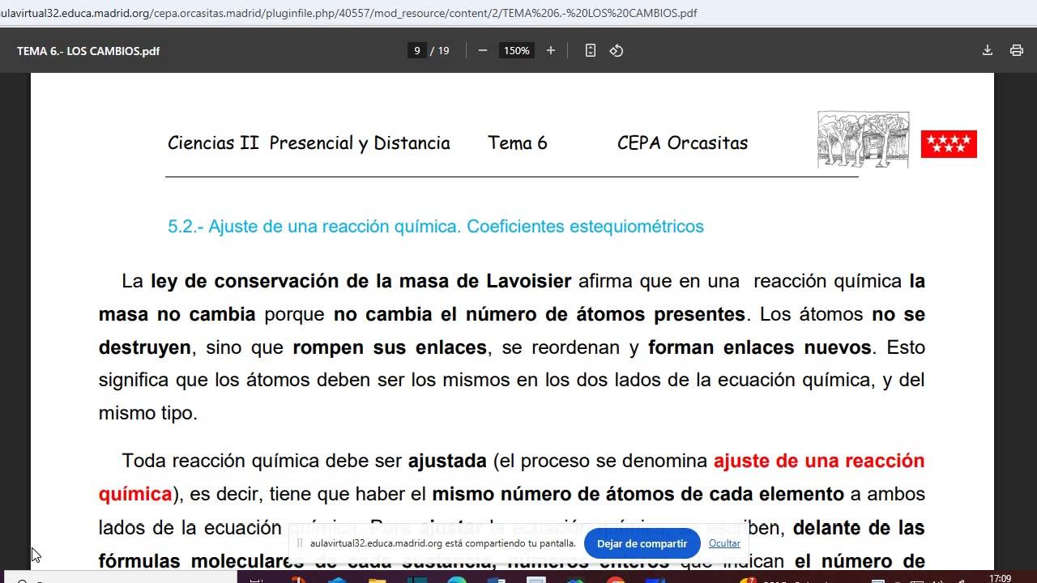Click the total page count 19
1037x583 pixels.
443,50
